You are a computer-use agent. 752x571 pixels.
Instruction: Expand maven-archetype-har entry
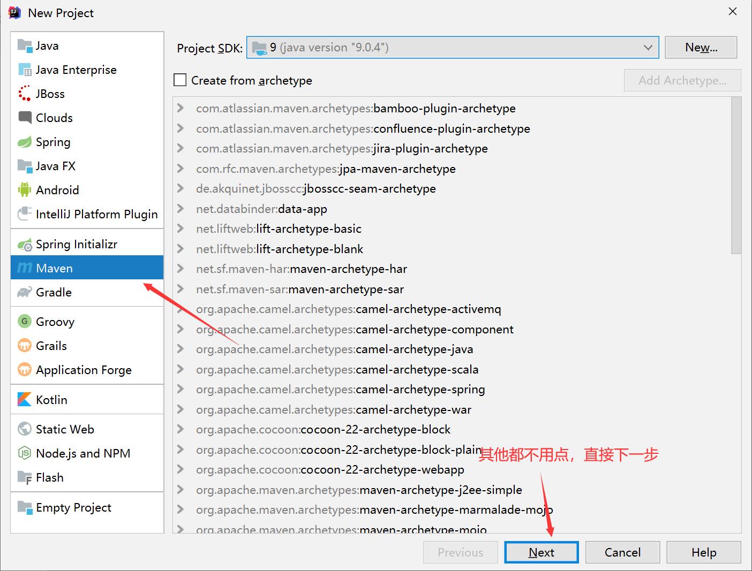[181, 269]
